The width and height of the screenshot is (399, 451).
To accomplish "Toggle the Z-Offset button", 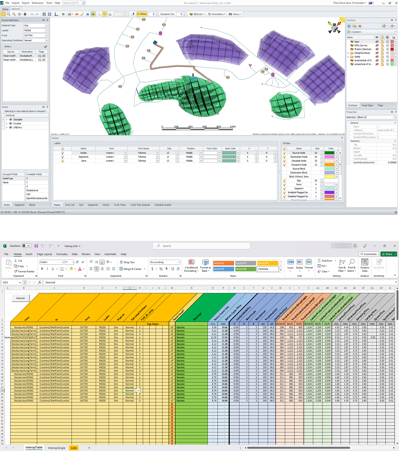I will 142,14.
